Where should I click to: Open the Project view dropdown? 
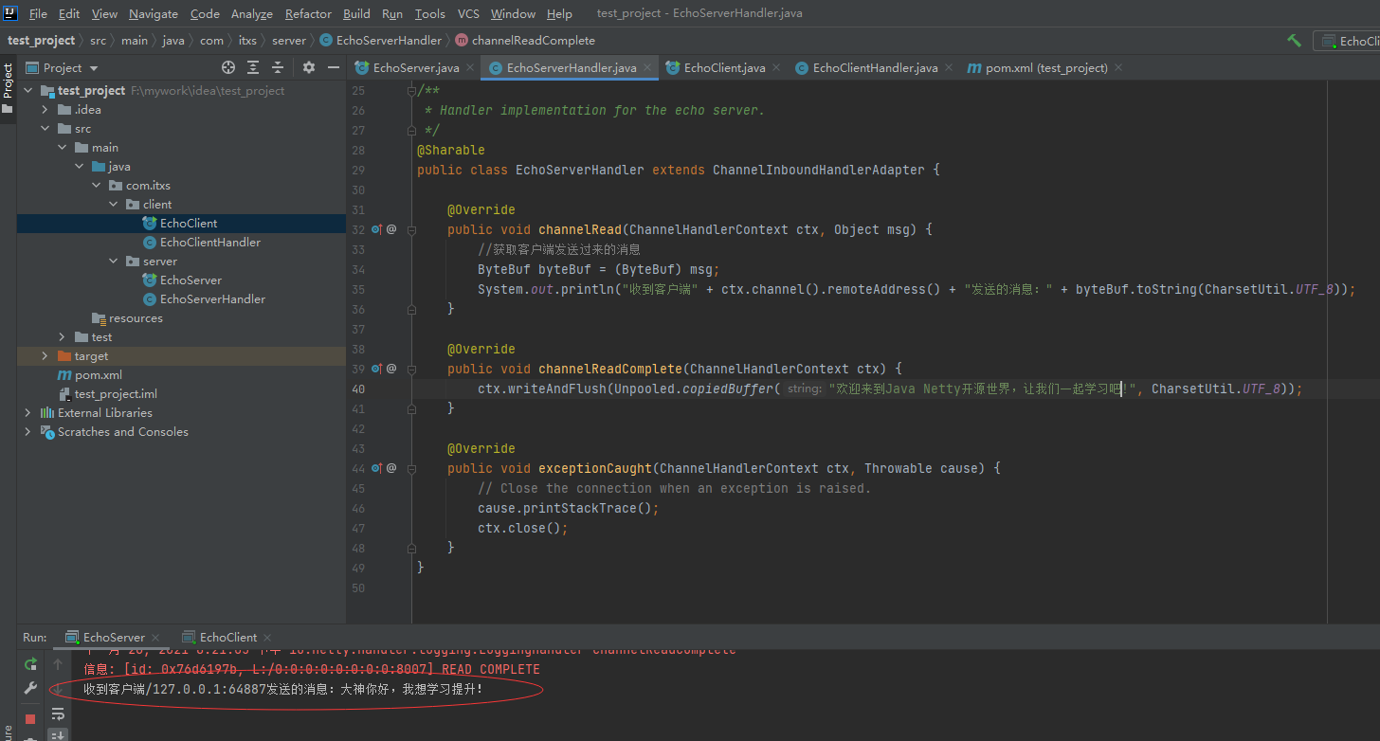click(x=63, y=67)
